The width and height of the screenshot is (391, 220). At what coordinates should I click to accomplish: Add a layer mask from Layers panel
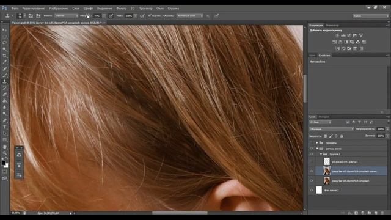pos(356,213)
